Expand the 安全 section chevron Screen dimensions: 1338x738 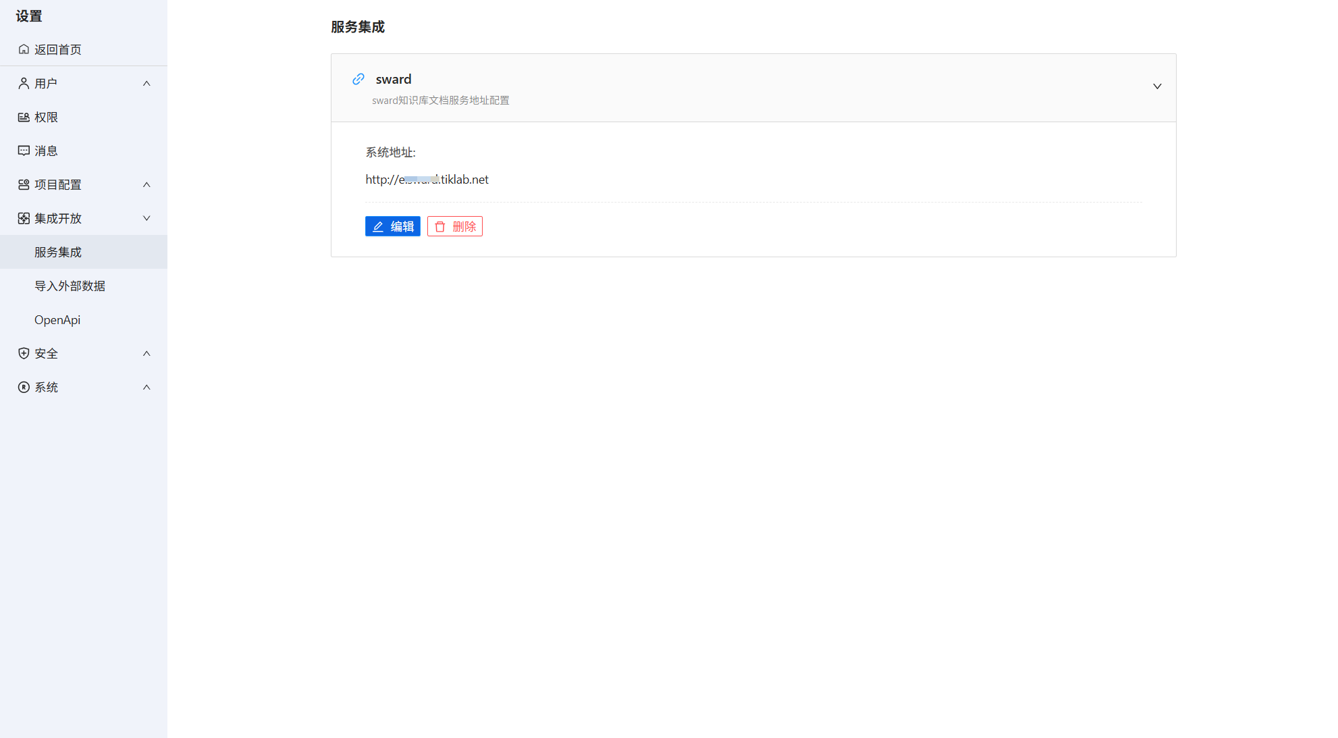(x=146, y=353)
